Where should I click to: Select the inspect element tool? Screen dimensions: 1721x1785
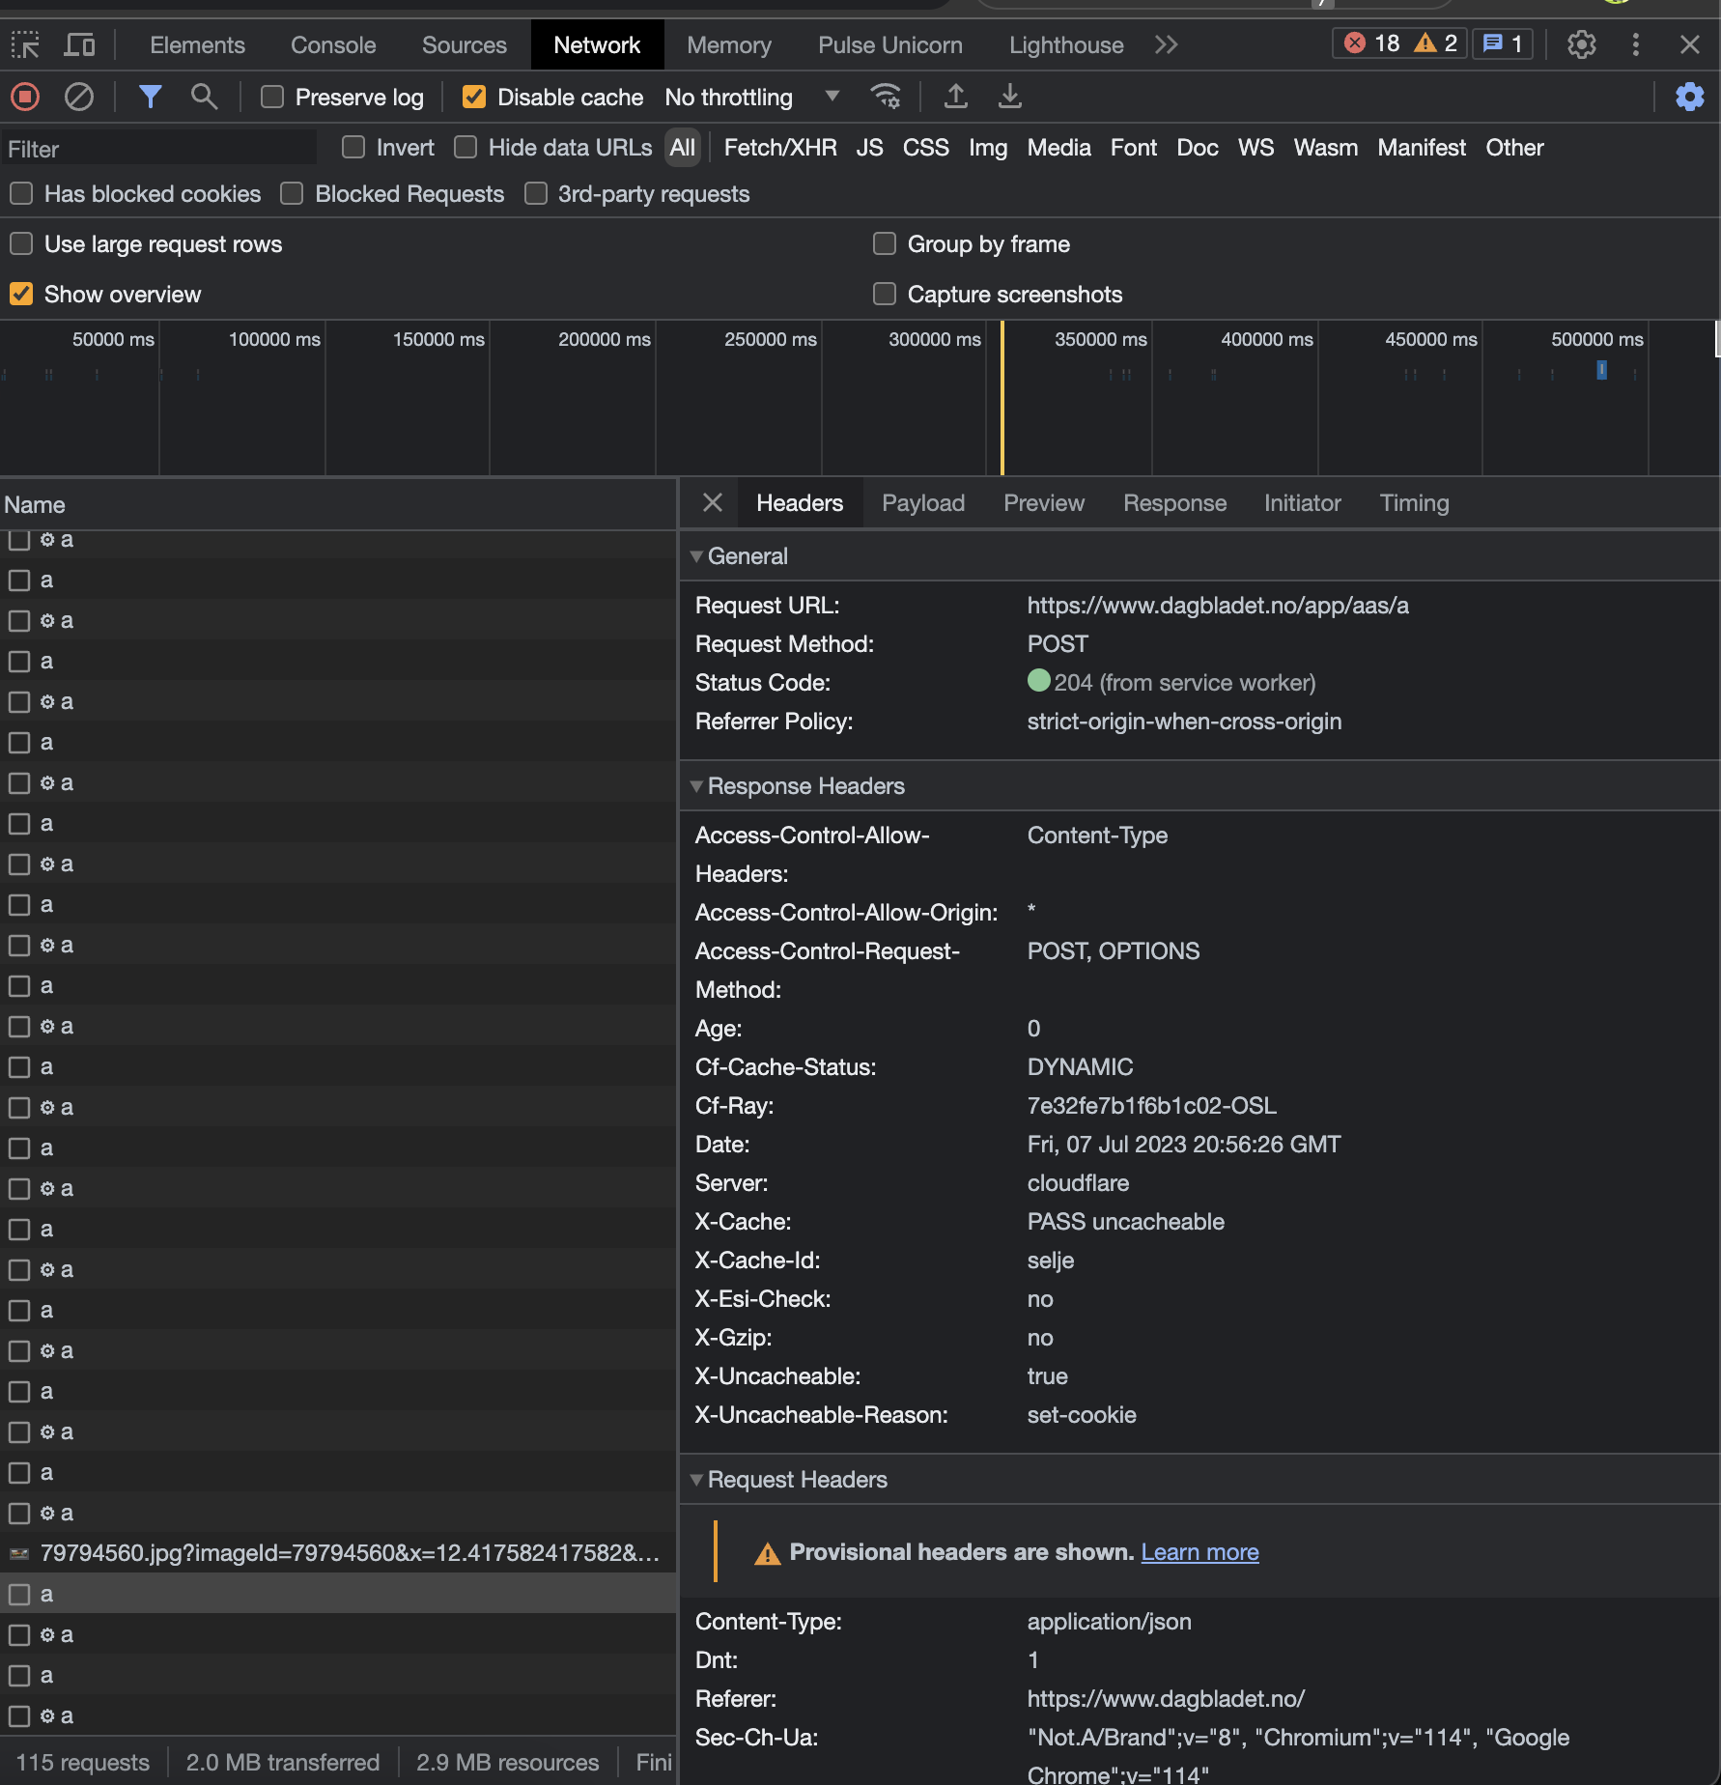(24, 44)
